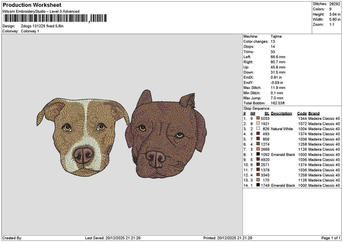343x242 pixels.
Task: Click the Stitches value 28292
Action: coord(334,4)
